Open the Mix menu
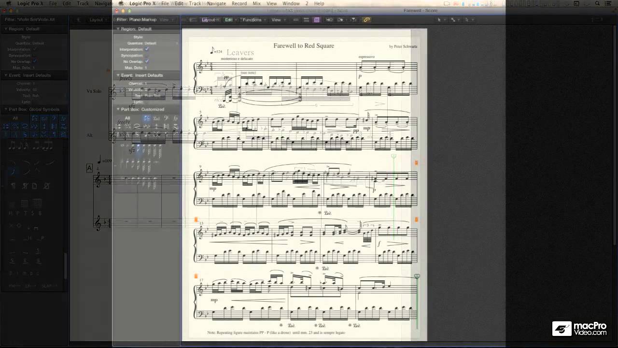618x348 pixels. [x=257, y=3]
